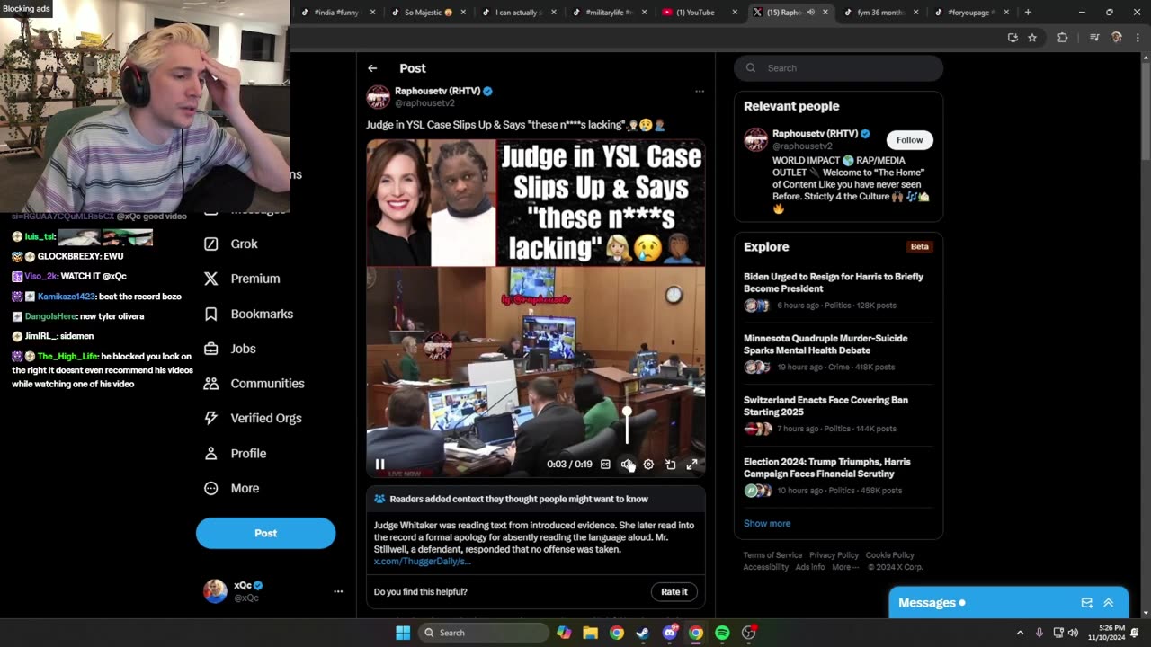Click the blue Post button
Screen dimensions: 1151x647
pyautogui.click(x=265, y=533)
